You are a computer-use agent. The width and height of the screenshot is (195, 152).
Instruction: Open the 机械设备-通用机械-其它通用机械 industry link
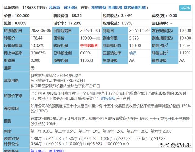click(119, 8)
